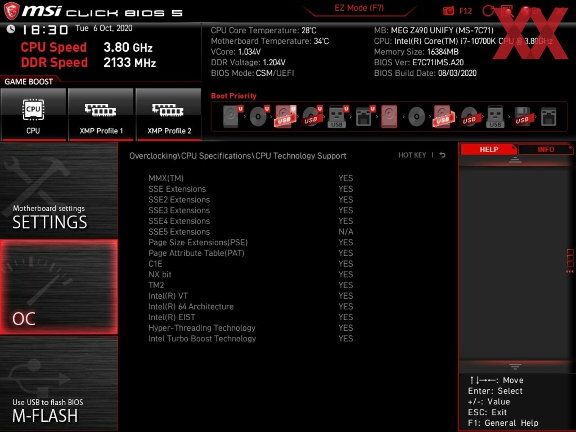Select the UEFI USB optical drive boot icon
The width and height of the screenshot is (576, 432).
(x=312, y=116)
